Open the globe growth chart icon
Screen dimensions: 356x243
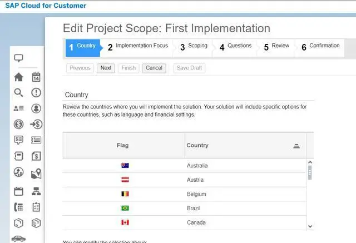(x=18, y=172)
